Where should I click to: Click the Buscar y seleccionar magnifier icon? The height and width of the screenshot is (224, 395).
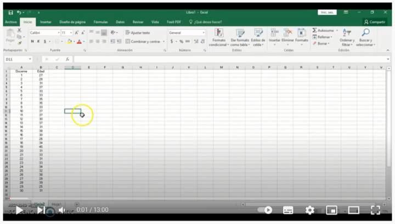(x=365, y=33)
